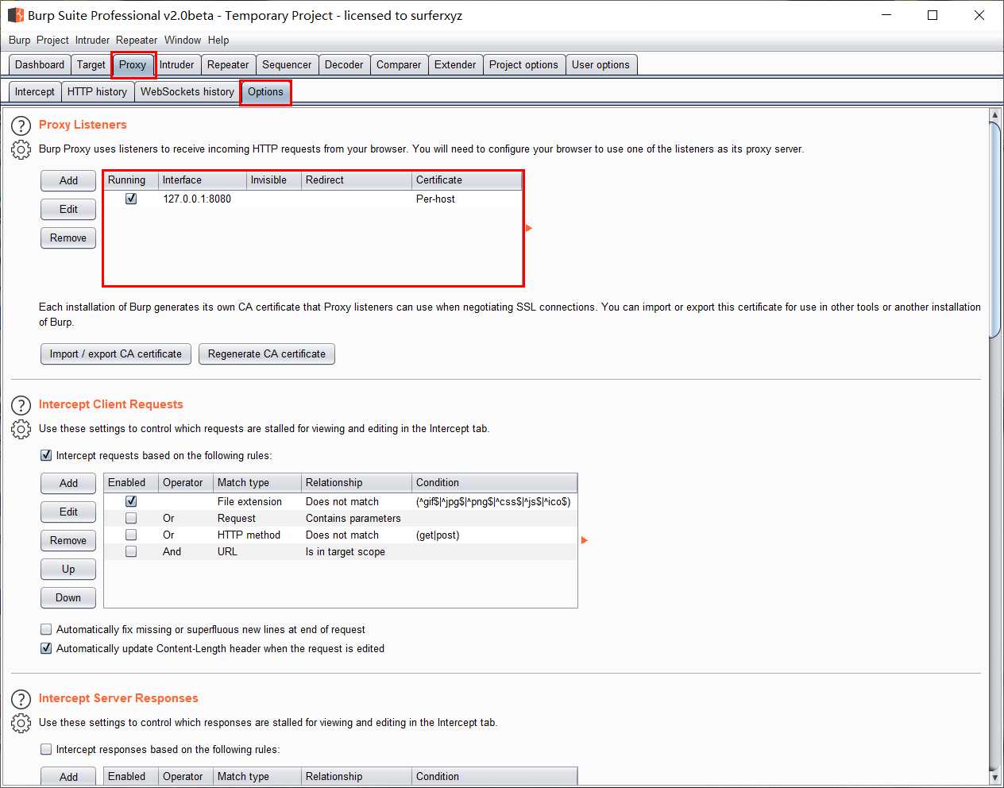Open the Intruder menu

coord(93,40)
